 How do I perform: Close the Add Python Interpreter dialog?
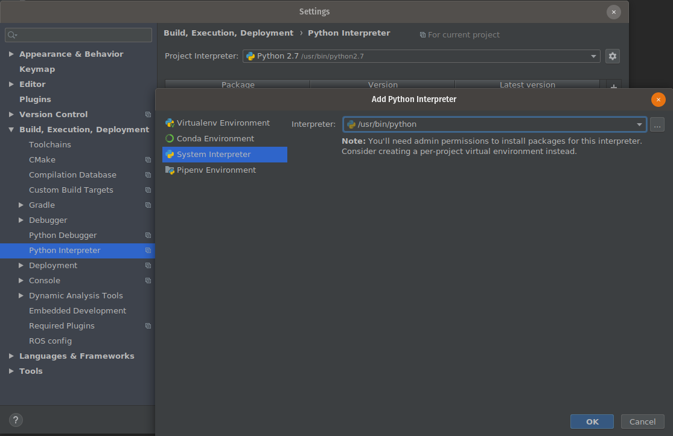[658, 99]
